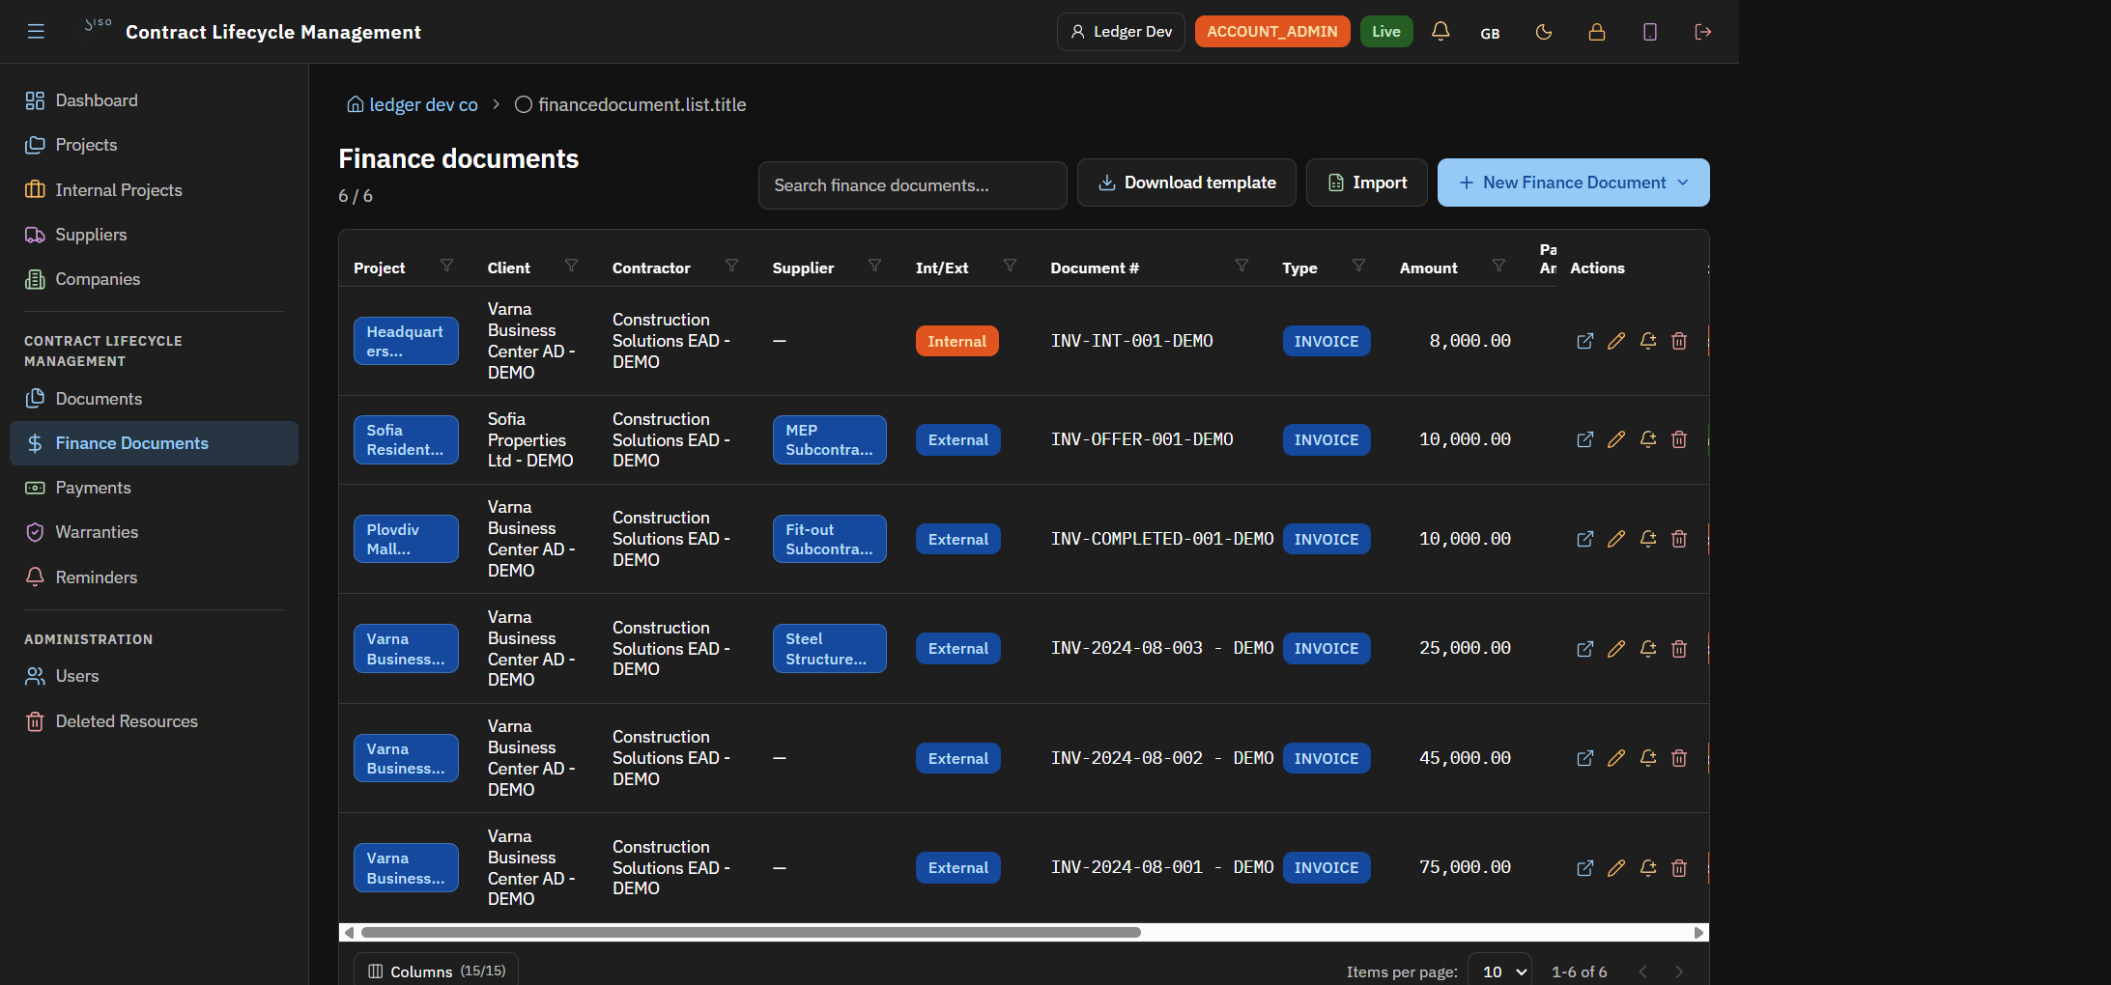Open the Ledger Dev user profile

click(1121, 32)
